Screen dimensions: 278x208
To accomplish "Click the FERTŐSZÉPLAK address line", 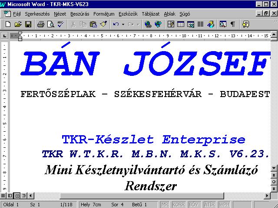I will tap(146, 94).
